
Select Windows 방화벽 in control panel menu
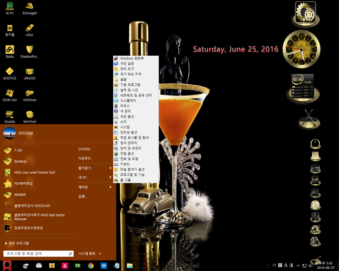click(136, 58)
